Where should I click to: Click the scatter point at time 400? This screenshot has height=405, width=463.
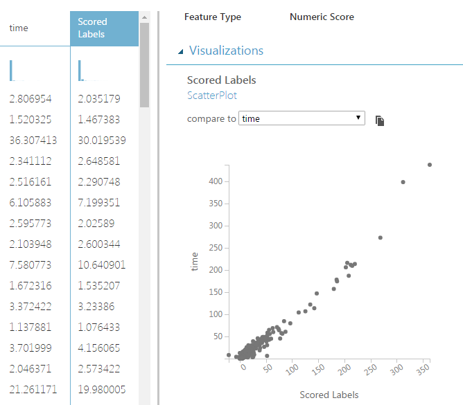pyautogui.click(x=403, y=182)
